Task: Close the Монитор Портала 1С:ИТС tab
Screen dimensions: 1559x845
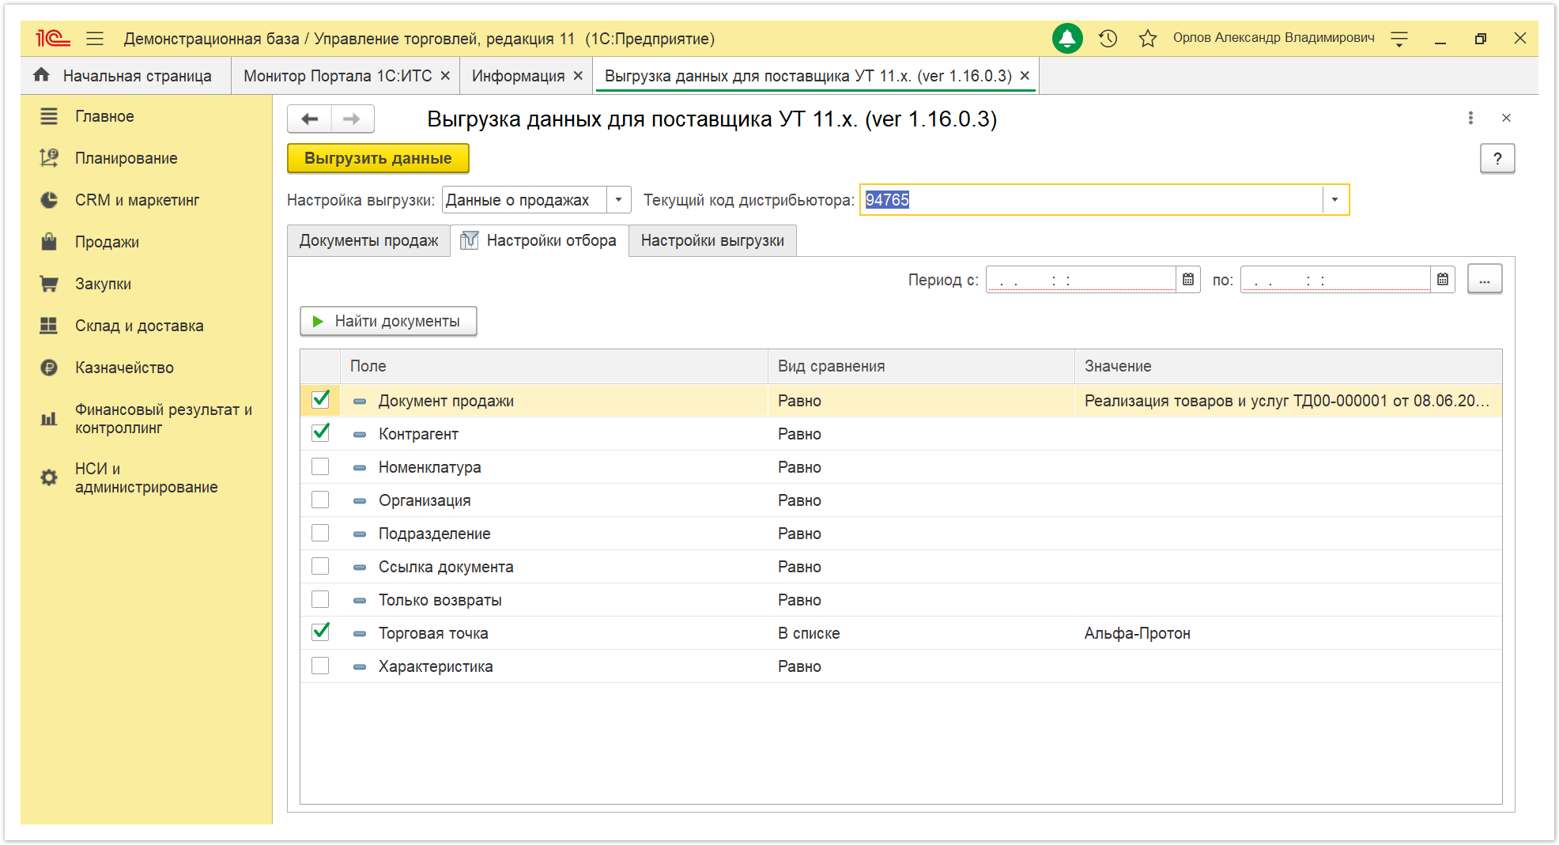Action: pos(445,76)
